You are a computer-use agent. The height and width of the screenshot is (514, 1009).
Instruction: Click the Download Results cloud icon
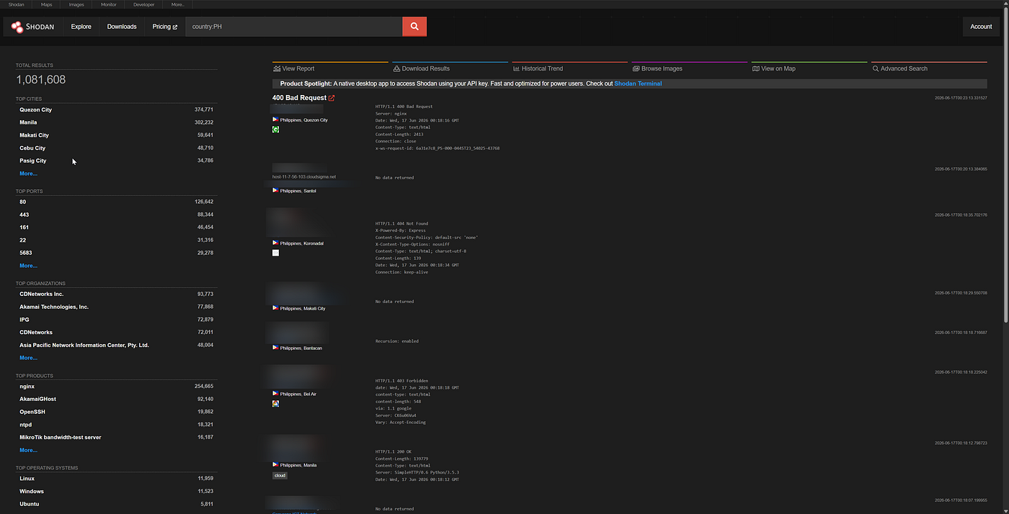(x=396, y=68)
